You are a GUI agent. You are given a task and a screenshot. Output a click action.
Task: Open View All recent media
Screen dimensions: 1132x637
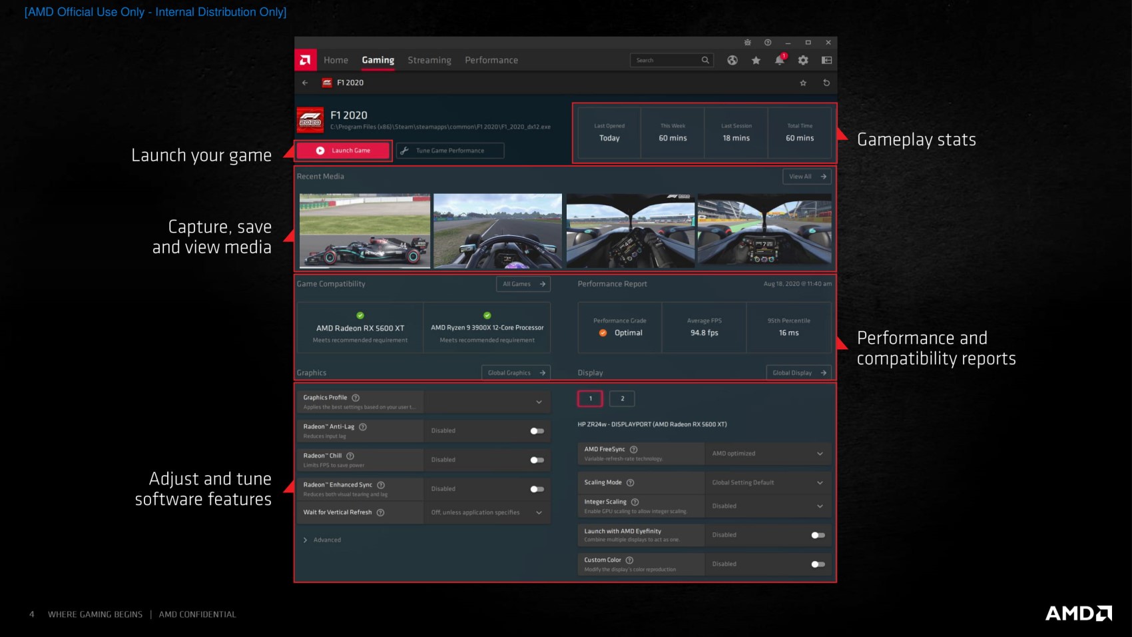(807, 177)
